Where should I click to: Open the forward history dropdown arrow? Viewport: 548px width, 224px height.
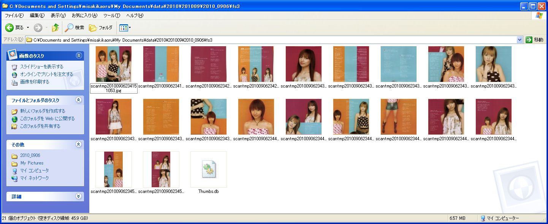(46, 28)
